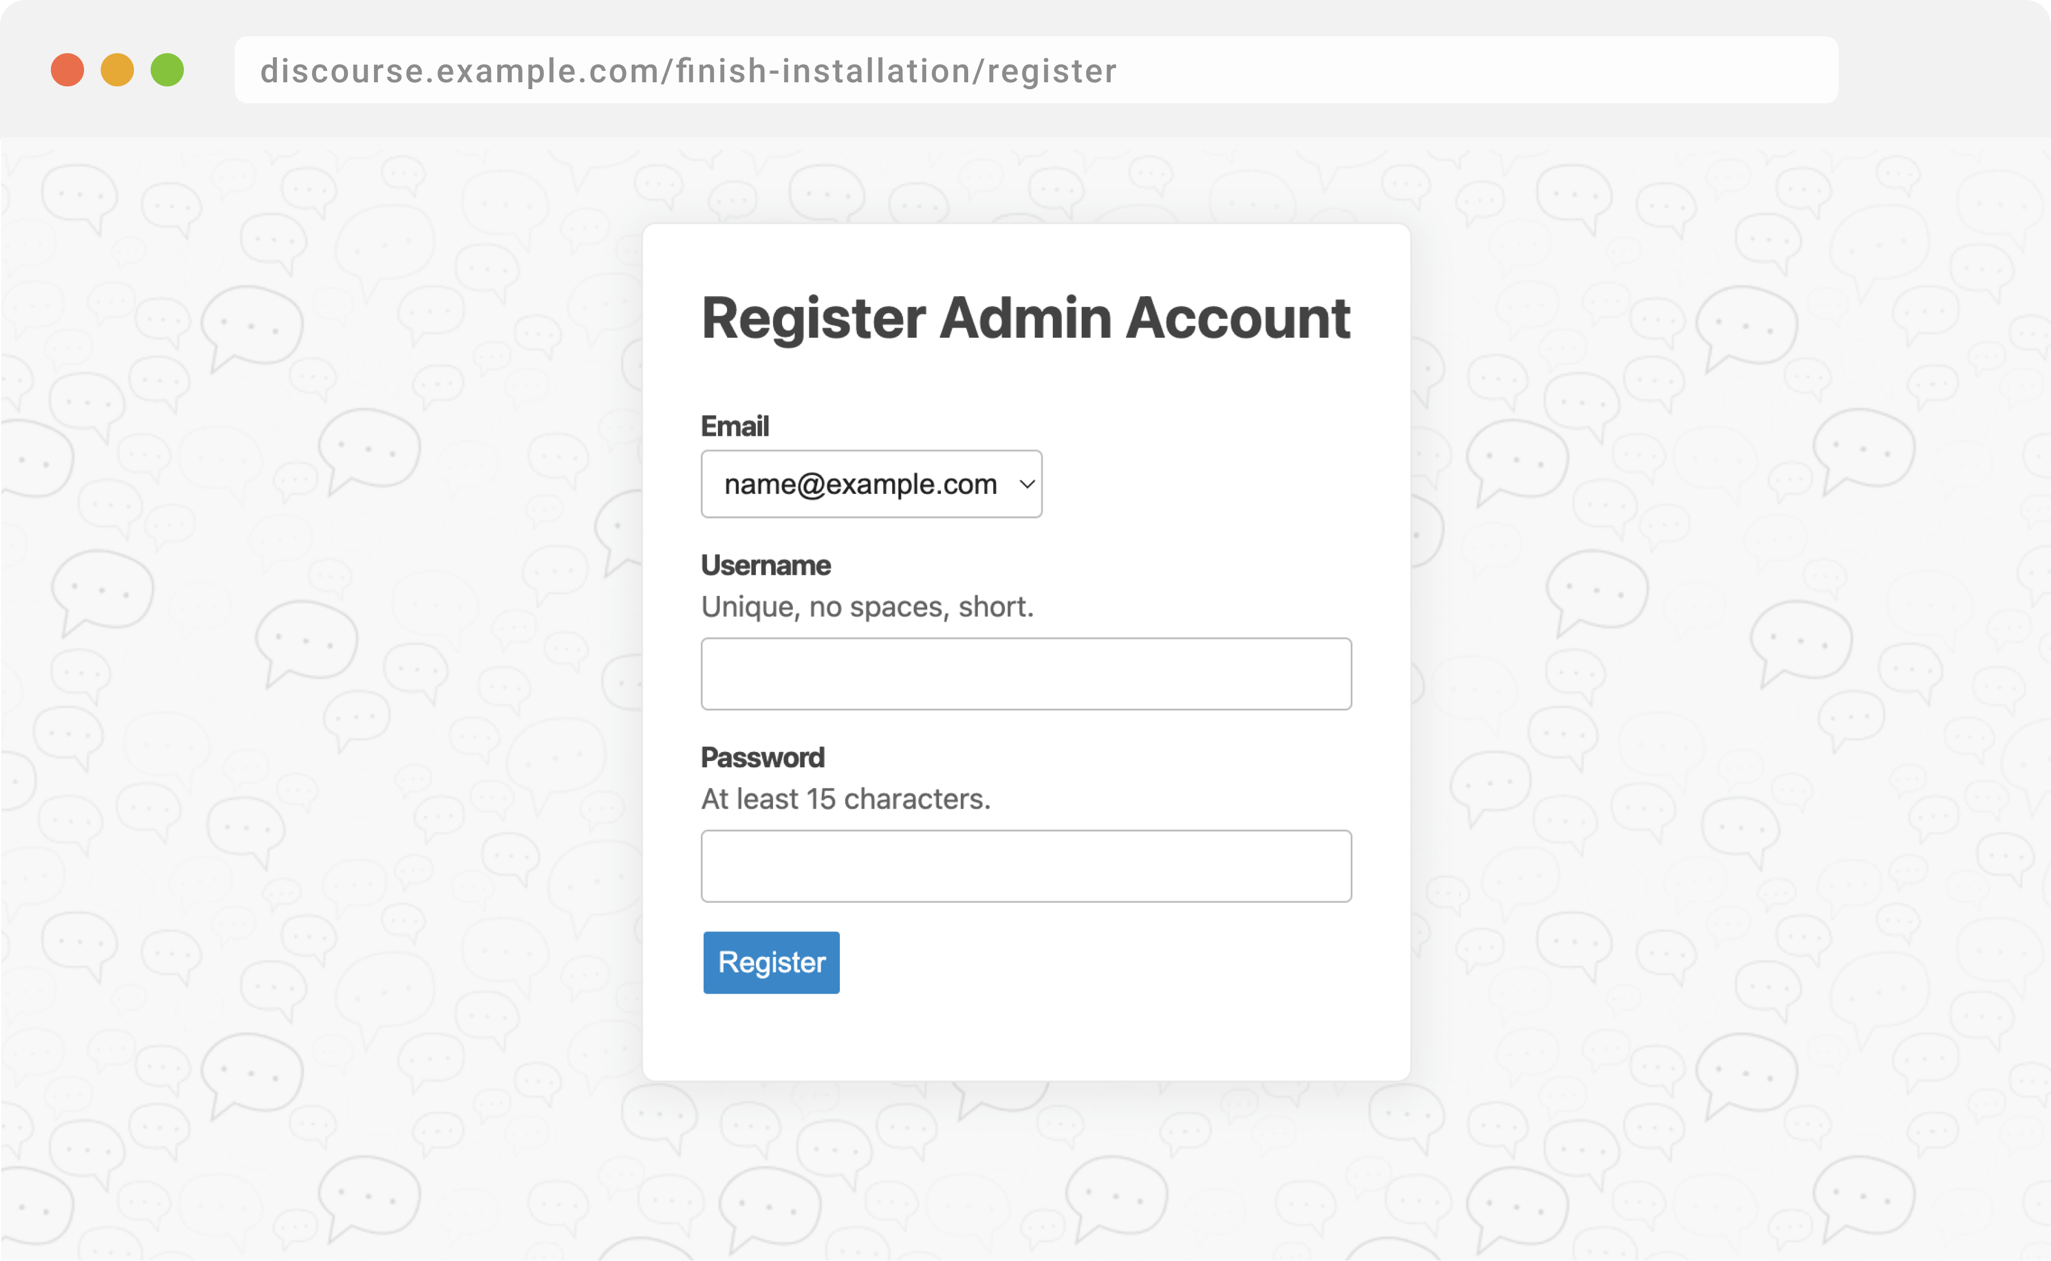This screenshot has width=2051, height=1261.
Task: Click the discourse.example.com URL text
Action: pos(688,71)
